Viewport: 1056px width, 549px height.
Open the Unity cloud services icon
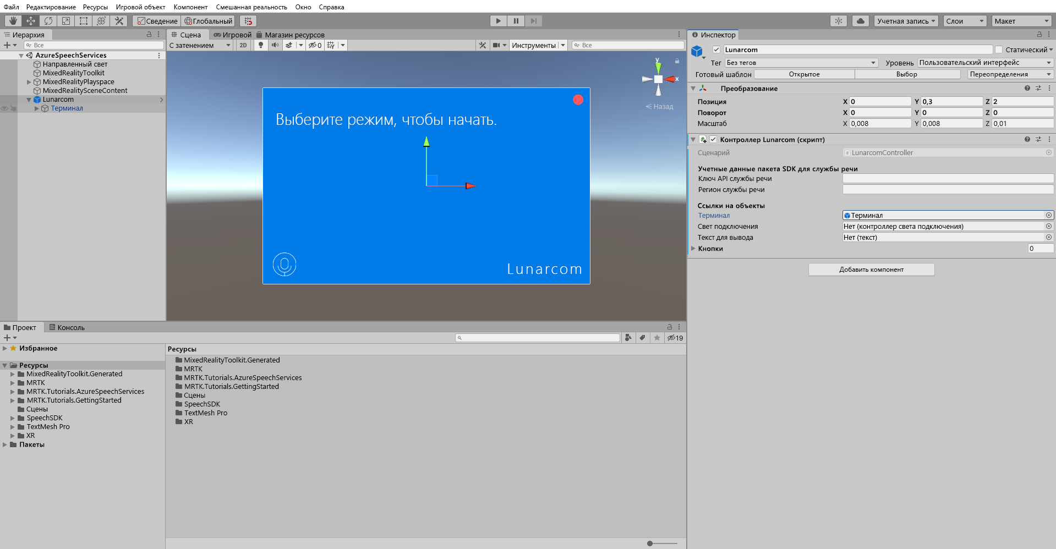[x=860, y=20]
